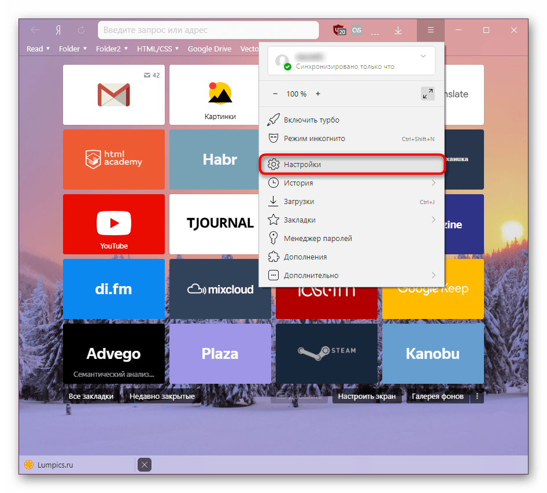Open the hamburger main menu button
The height and width of the screenshot is (493, 547).
430,30
